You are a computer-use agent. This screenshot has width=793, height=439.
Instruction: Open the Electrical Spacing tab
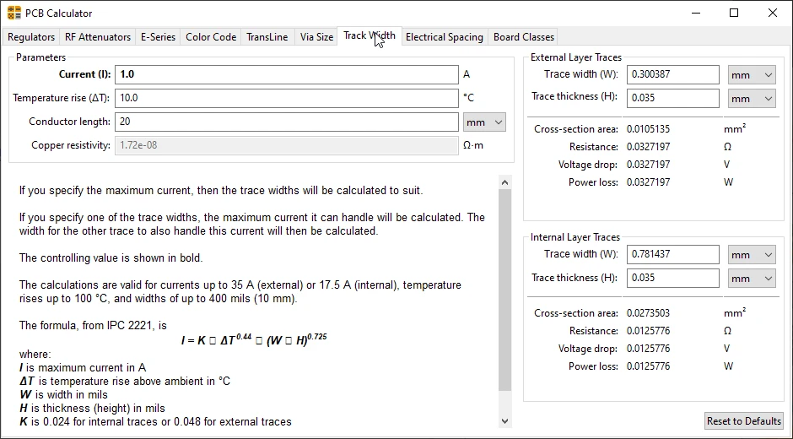(444, 37)
